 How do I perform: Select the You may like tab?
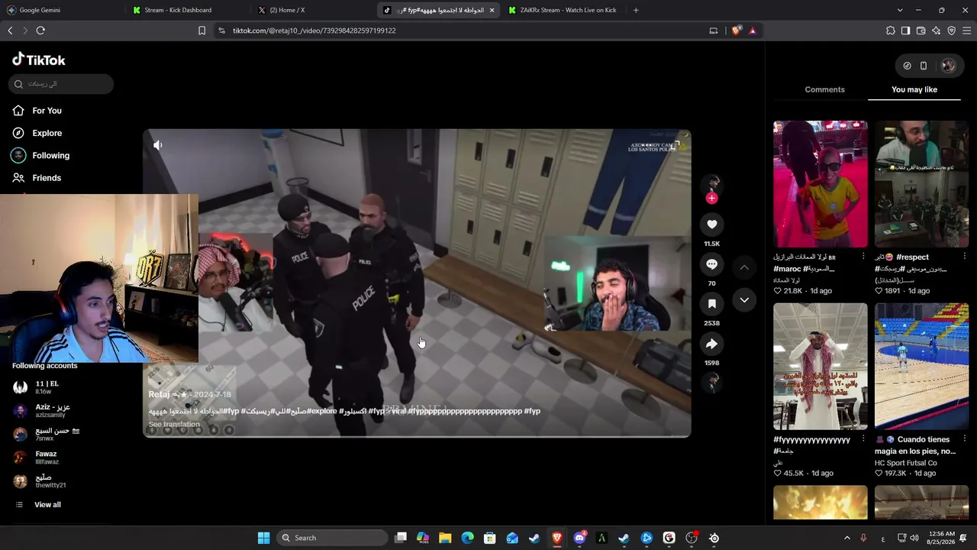(x=914, y=89)
